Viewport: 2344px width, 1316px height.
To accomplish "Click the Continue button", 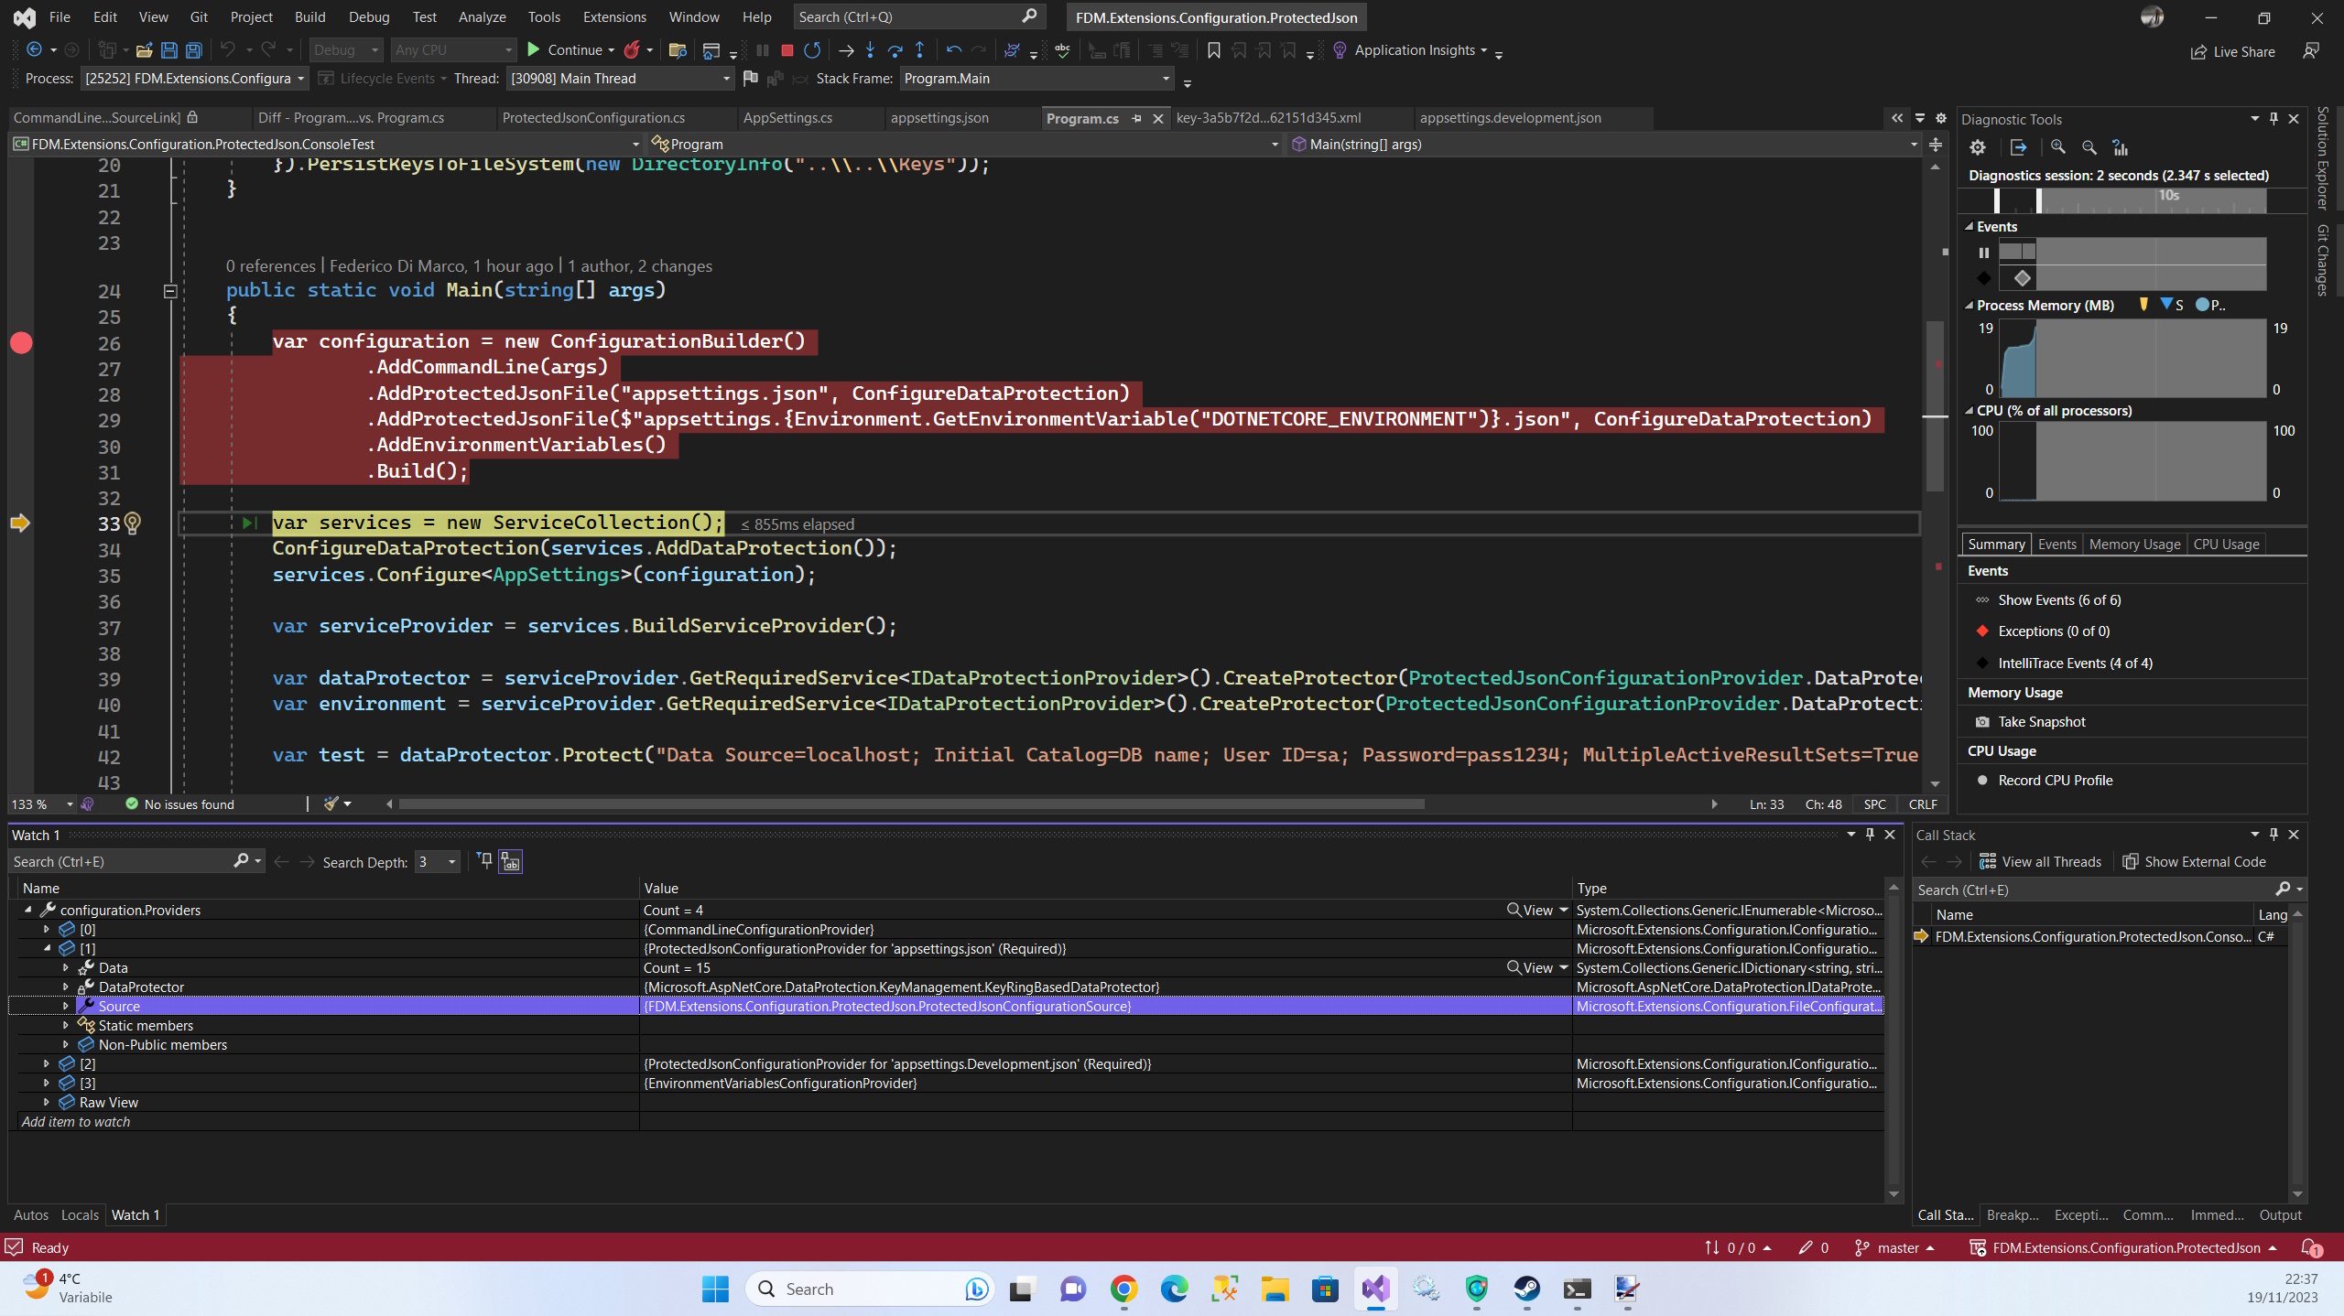I will coord(566,50).
